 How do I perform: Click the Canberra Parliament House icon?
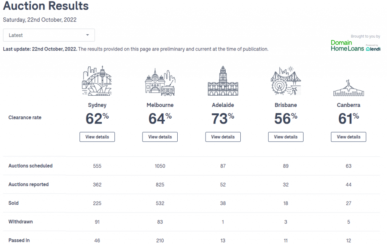(x=348, y=88)
